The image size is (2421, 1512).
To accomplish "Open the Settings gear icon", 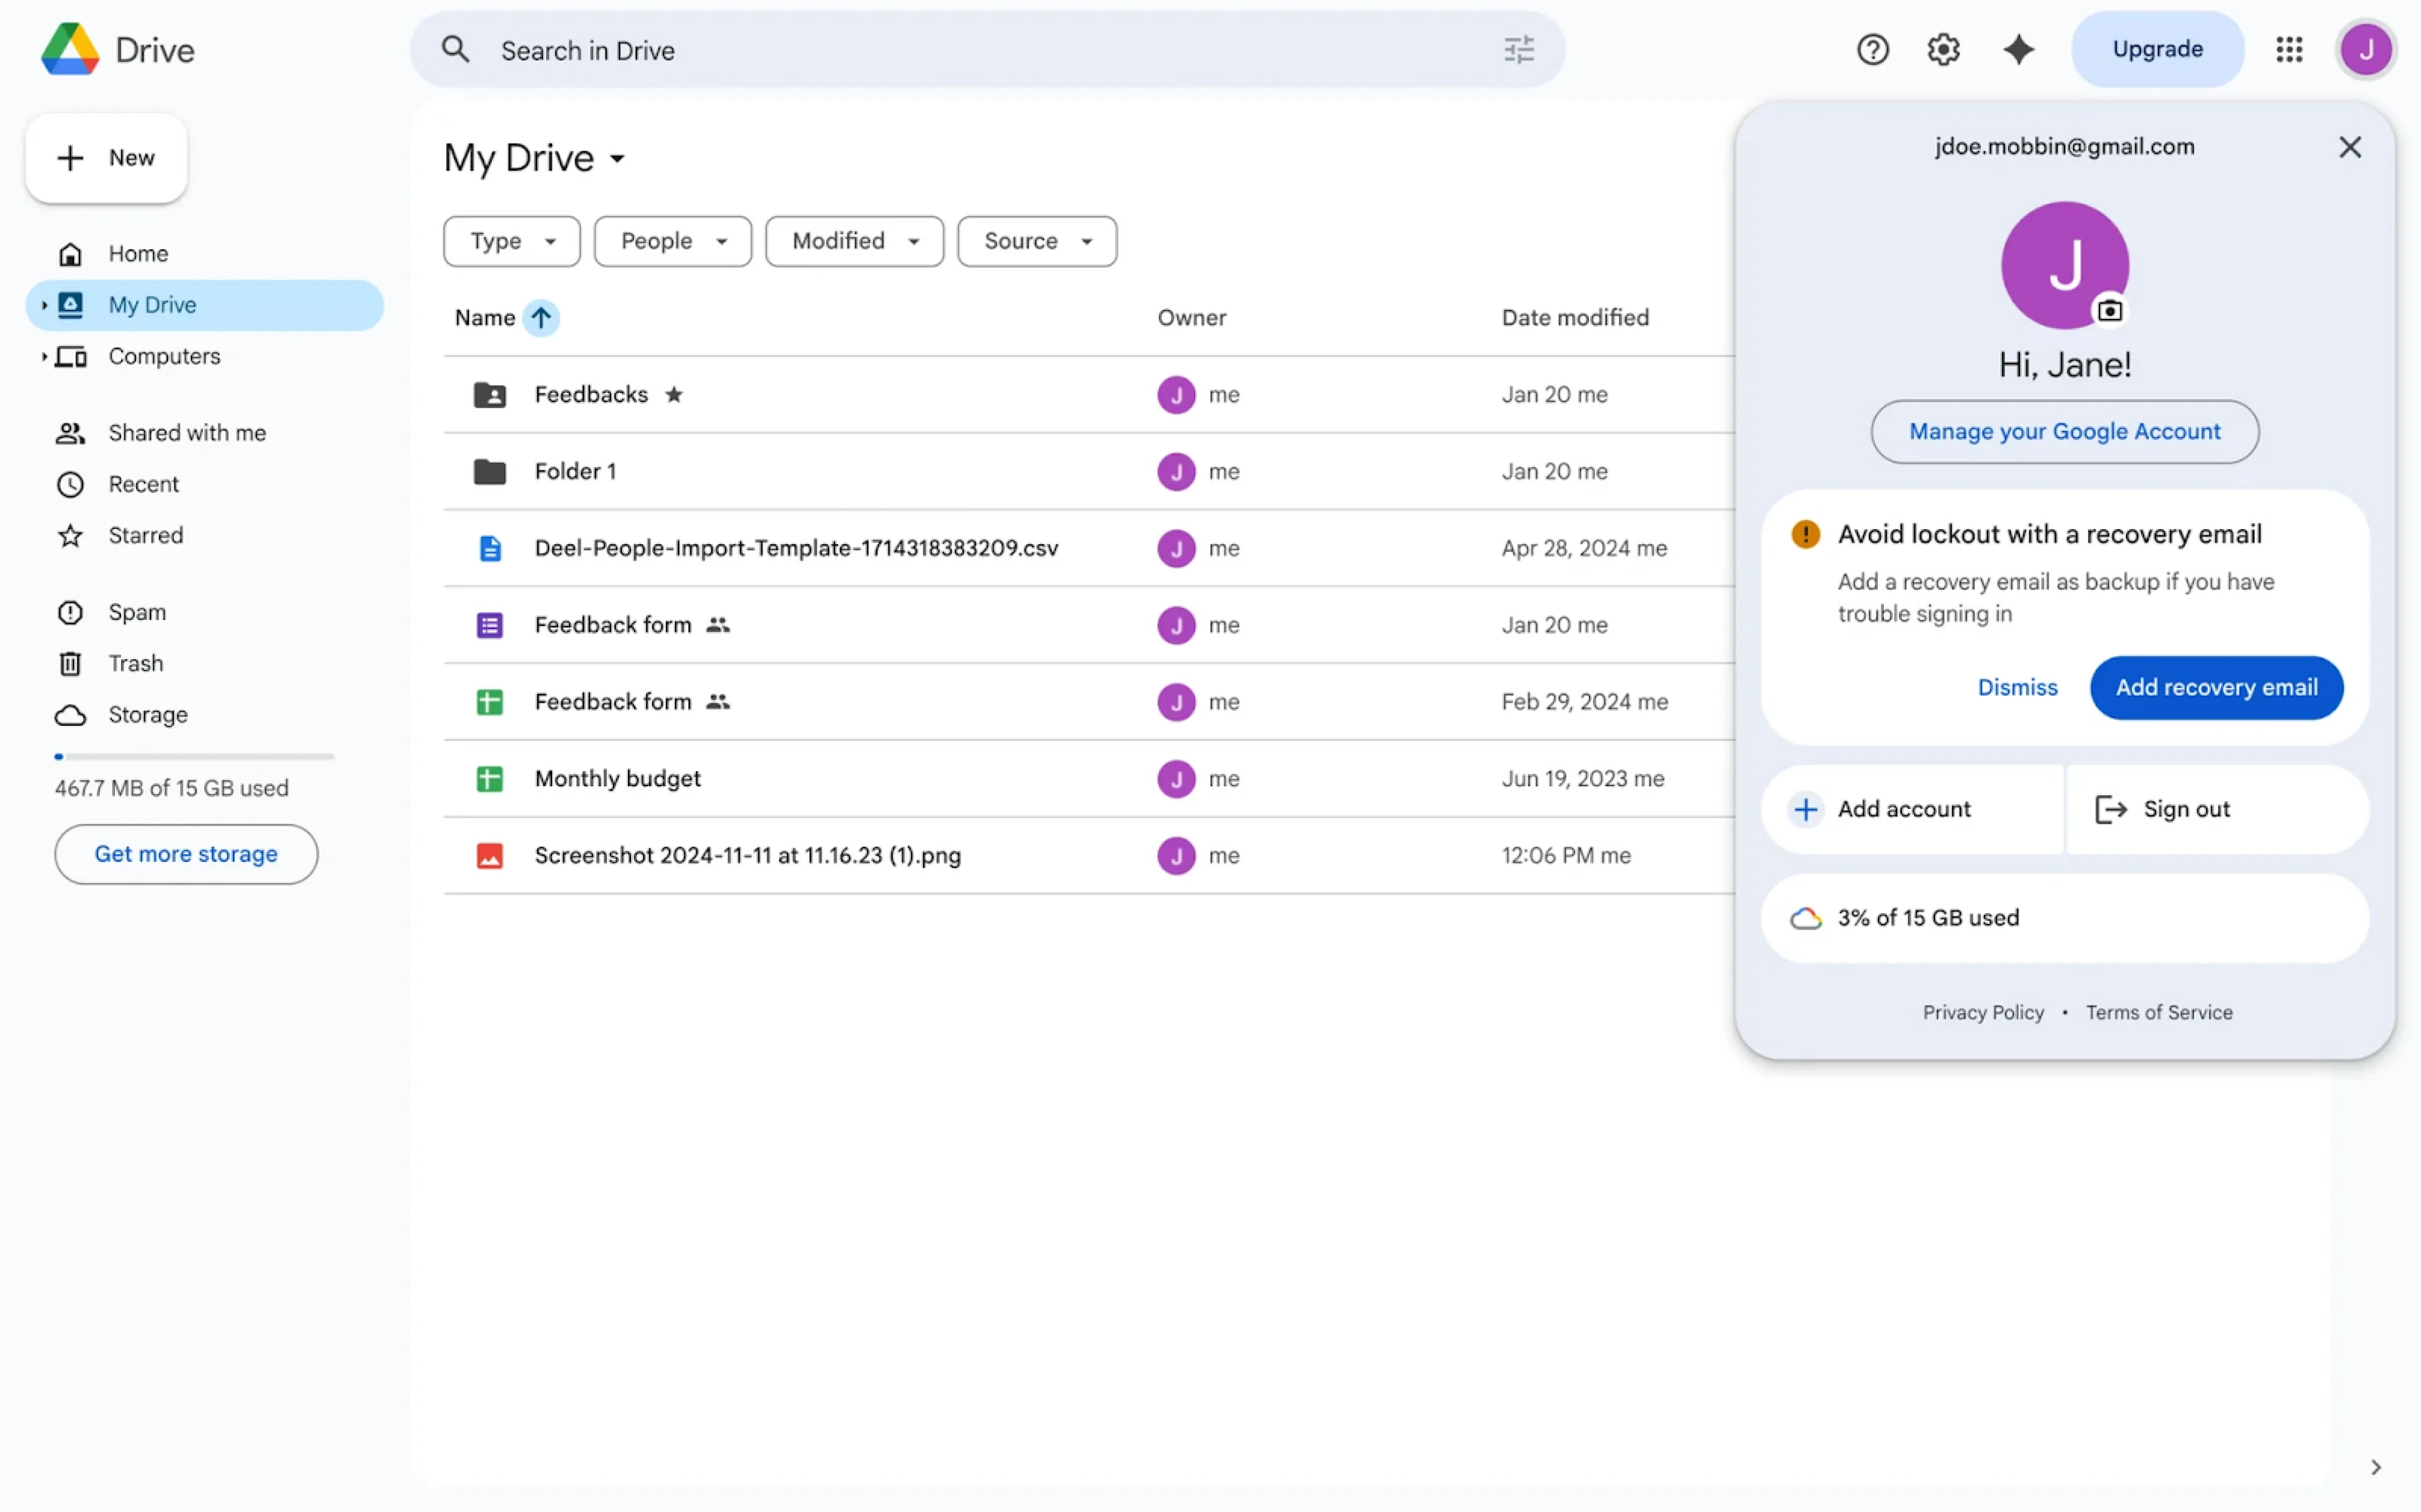I will click(1943, 49).
